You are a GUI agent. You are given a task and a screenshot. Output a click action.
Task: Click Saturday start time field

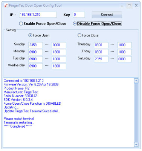point(101,59)
